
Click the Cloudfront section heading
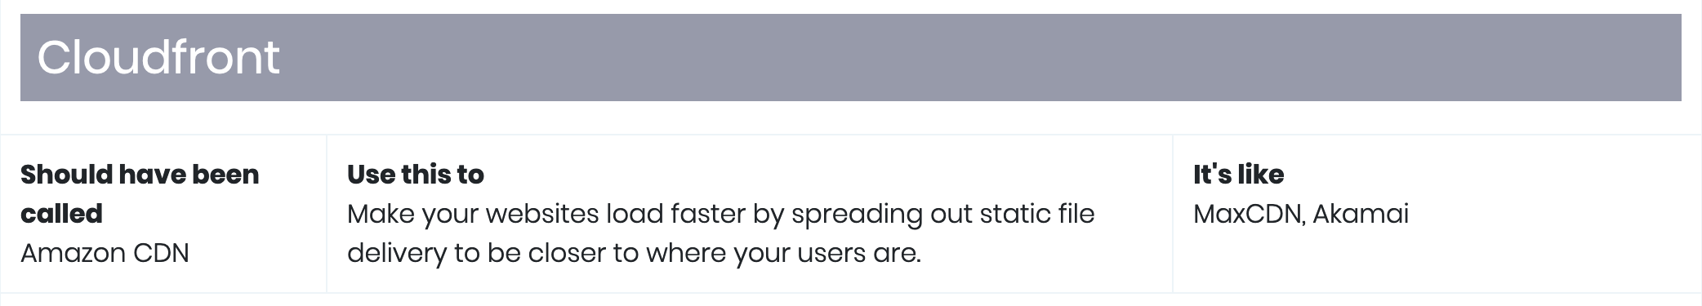point(158,57)
